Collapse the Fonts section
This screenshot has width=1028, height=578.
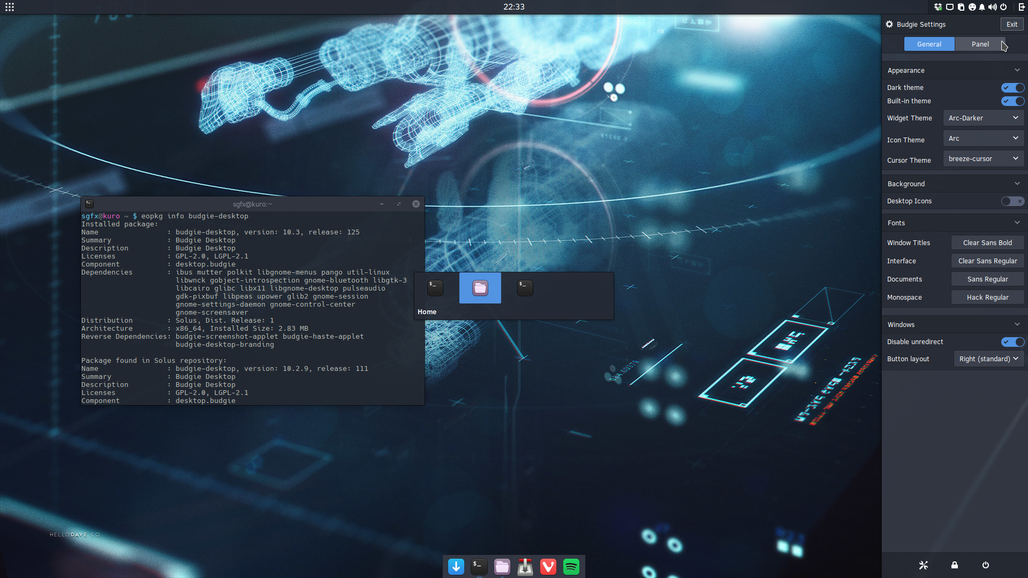tap(1017, 223)
